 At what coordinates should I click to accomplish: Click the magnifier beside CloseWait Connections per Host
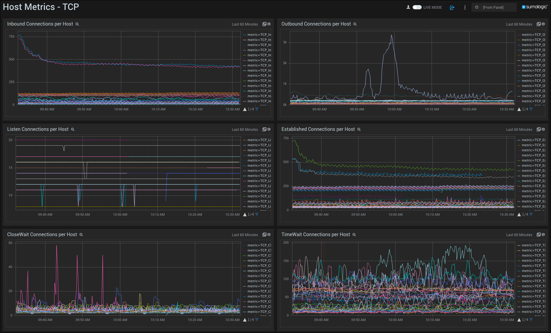click(x=81, y=235)
